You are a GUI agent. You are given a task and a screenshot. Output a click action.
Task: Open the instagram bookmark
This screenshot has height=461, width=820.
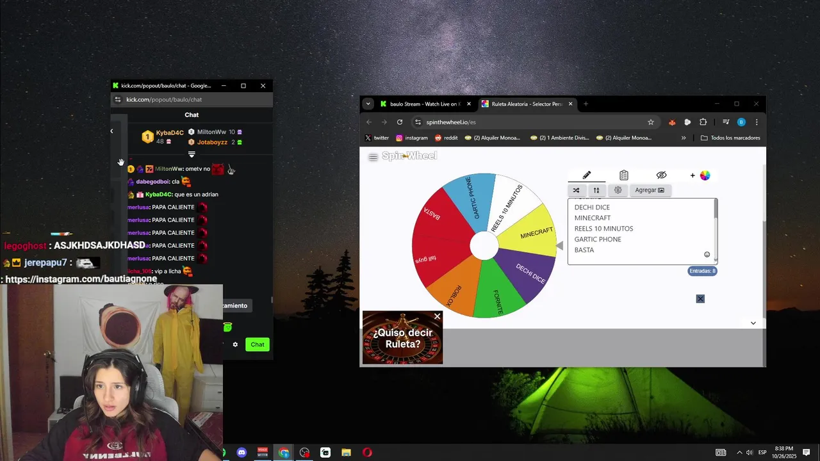click(x=411, y=138)
